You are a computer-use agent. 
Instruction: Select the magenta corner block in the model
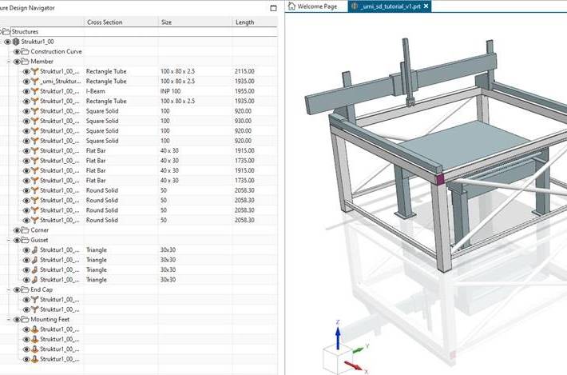click(x=438, y=176)
